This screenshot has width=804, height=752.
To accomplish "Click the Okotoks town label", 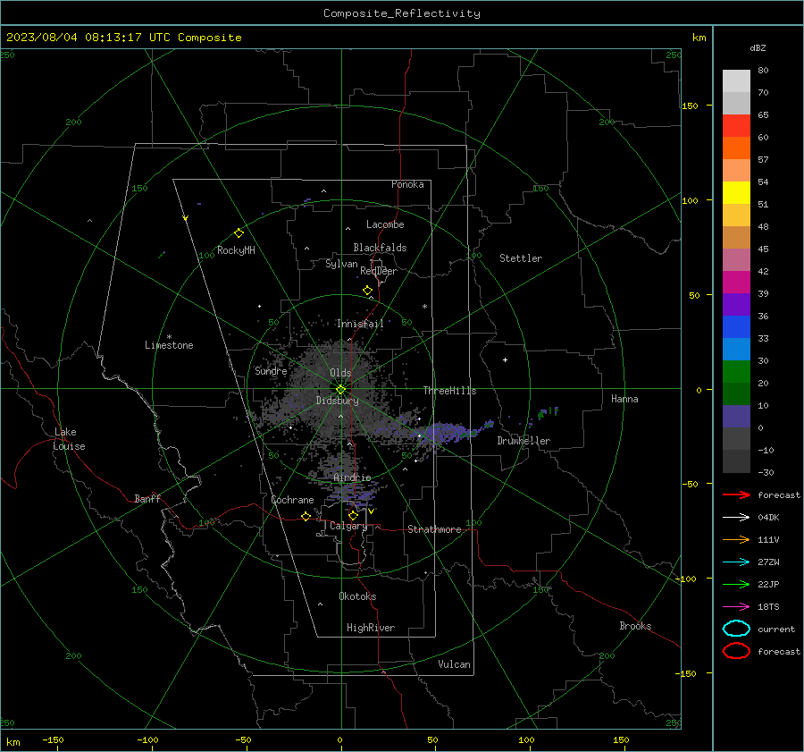I will pos(357,596).
